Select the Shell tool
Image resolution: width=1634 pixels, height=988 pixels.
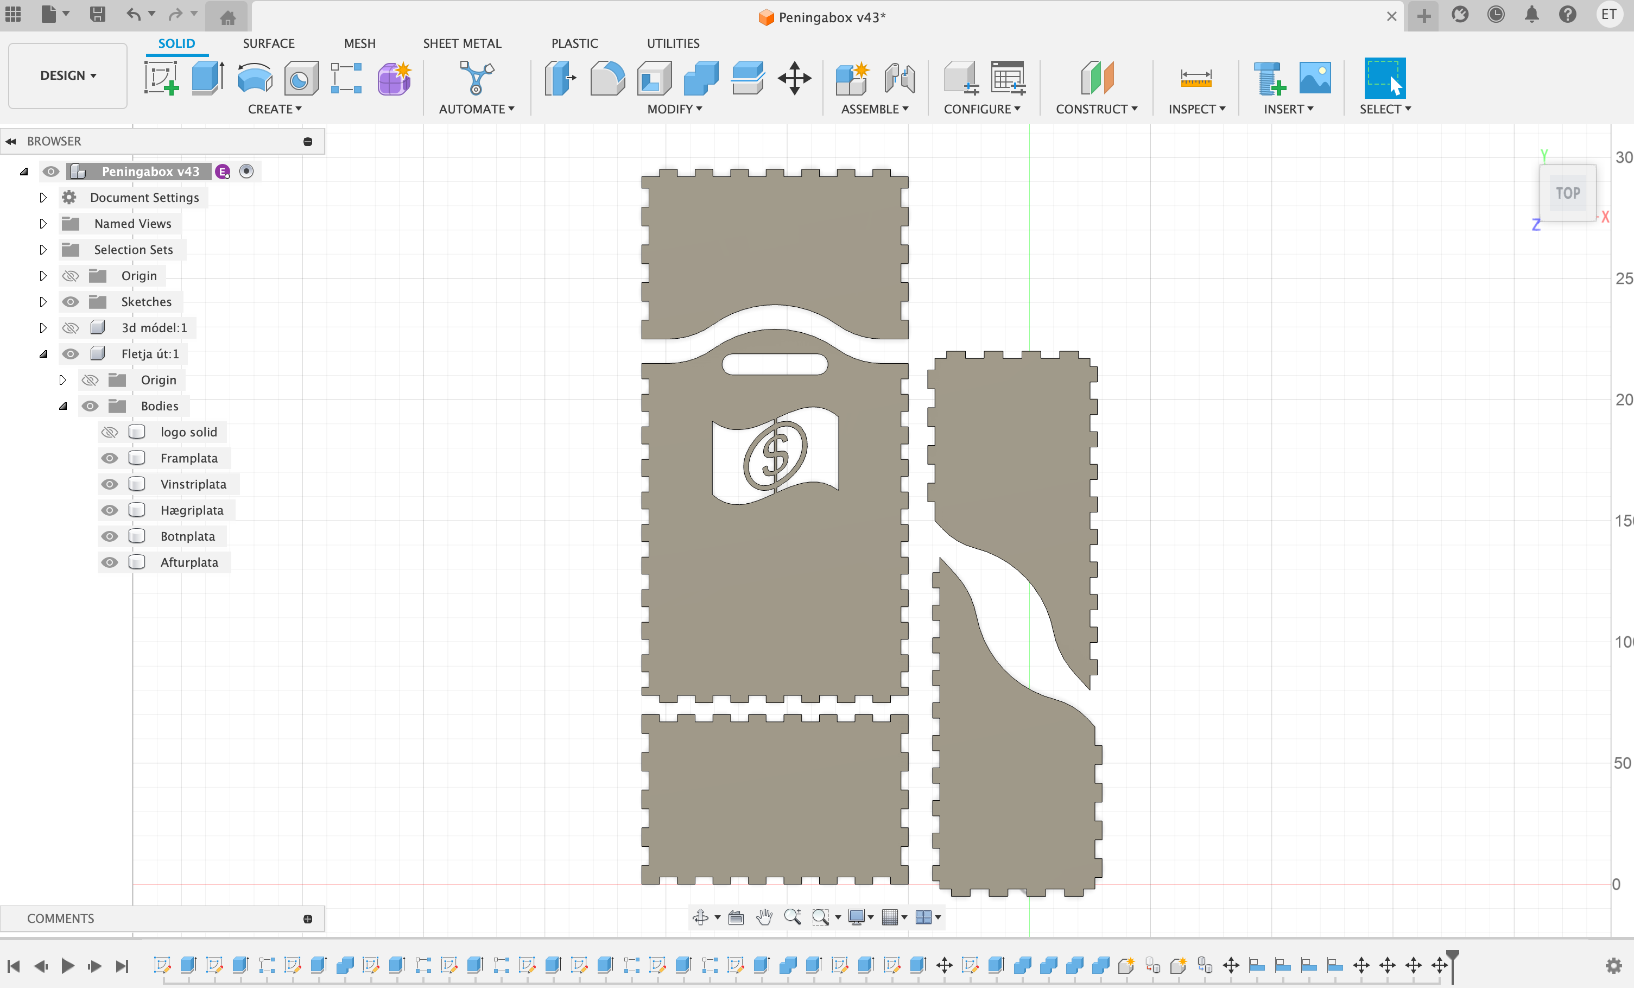click(x=655, y=78)
